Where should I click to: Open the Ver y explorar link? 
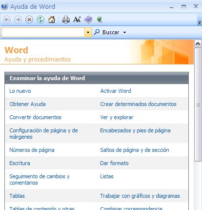click(x=117, y=117)
